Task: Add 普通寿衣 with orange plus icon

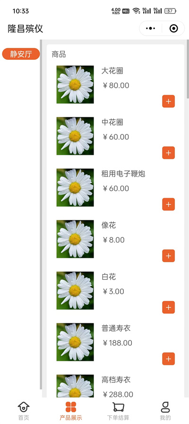Action: (168, 359)
